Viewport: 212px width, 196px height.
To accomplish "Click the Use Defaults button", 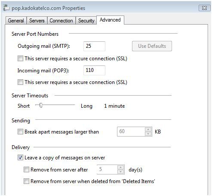I will [x=152, y=46].
